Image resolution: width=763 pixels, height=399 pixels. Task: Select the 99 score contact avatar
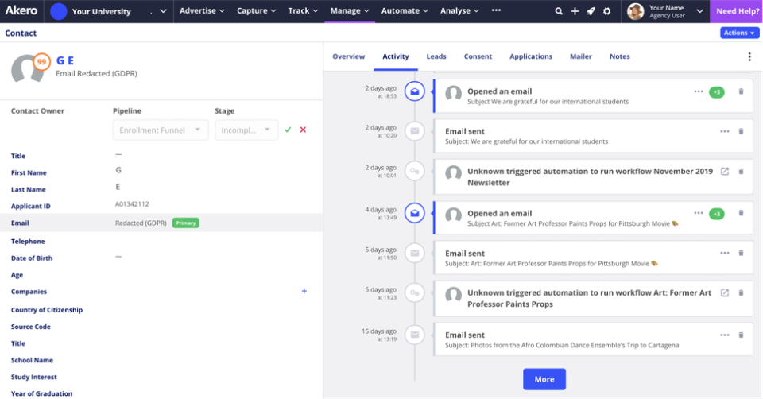29,68
